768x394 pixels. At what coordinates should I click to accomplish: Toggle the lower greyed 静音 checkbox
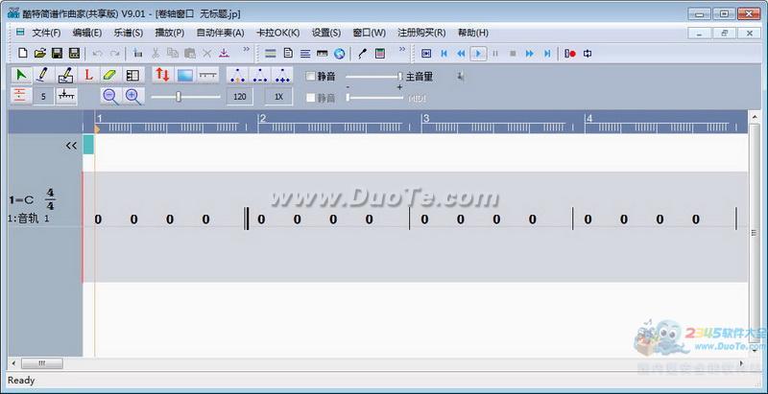(x=310, y=98)
